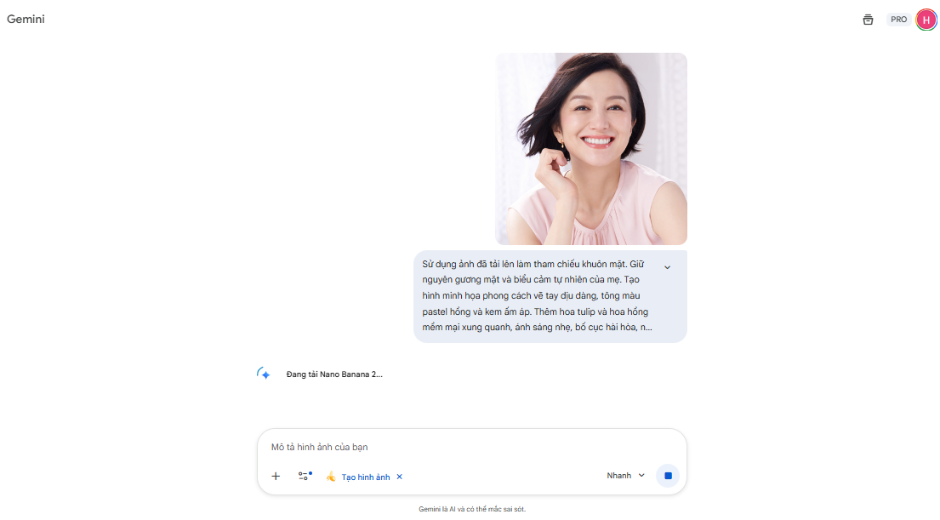Click the Gemini logo text

(x=26, y=20)
